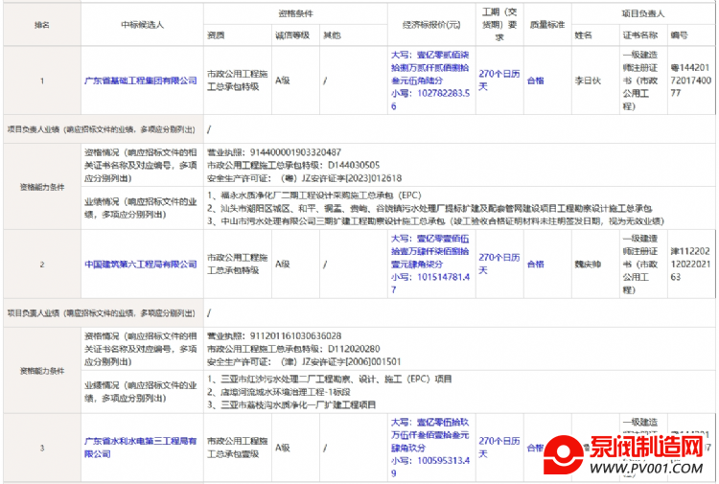
Task: Click 项目负责人 header cell
Action: (x=643, y=13)
